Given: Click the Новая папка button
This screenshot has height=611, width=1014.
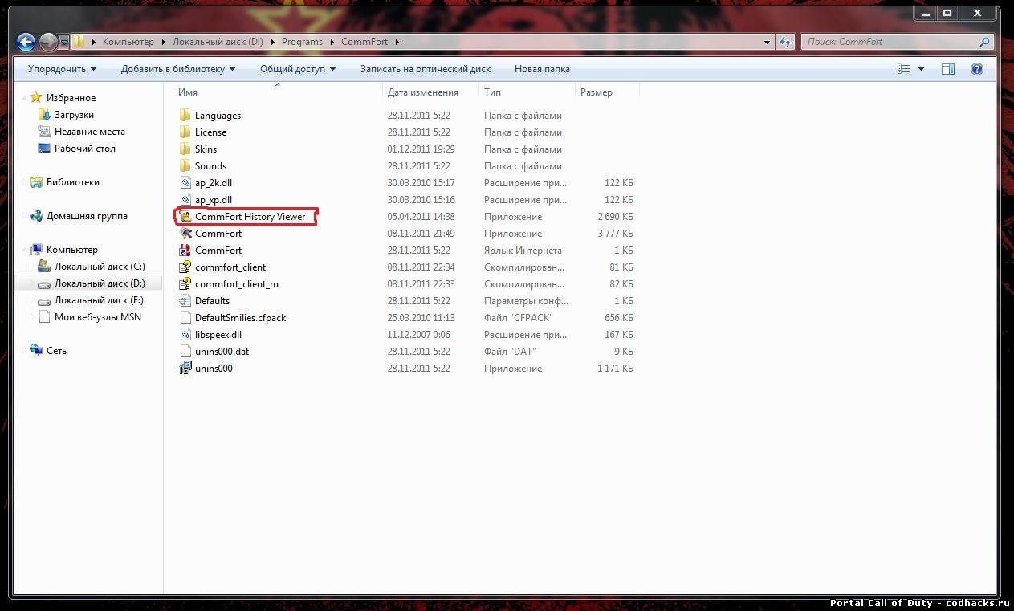Looking at the screenshot, I should click(x=542, y=69).
